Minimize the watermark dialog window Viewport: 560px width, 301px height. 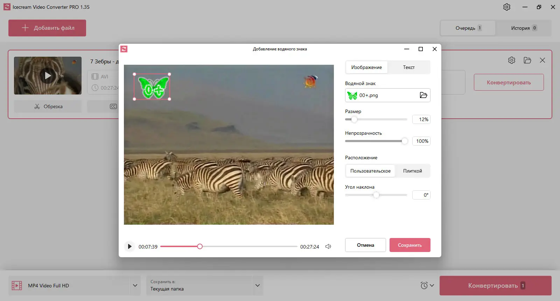coord(407,49)
